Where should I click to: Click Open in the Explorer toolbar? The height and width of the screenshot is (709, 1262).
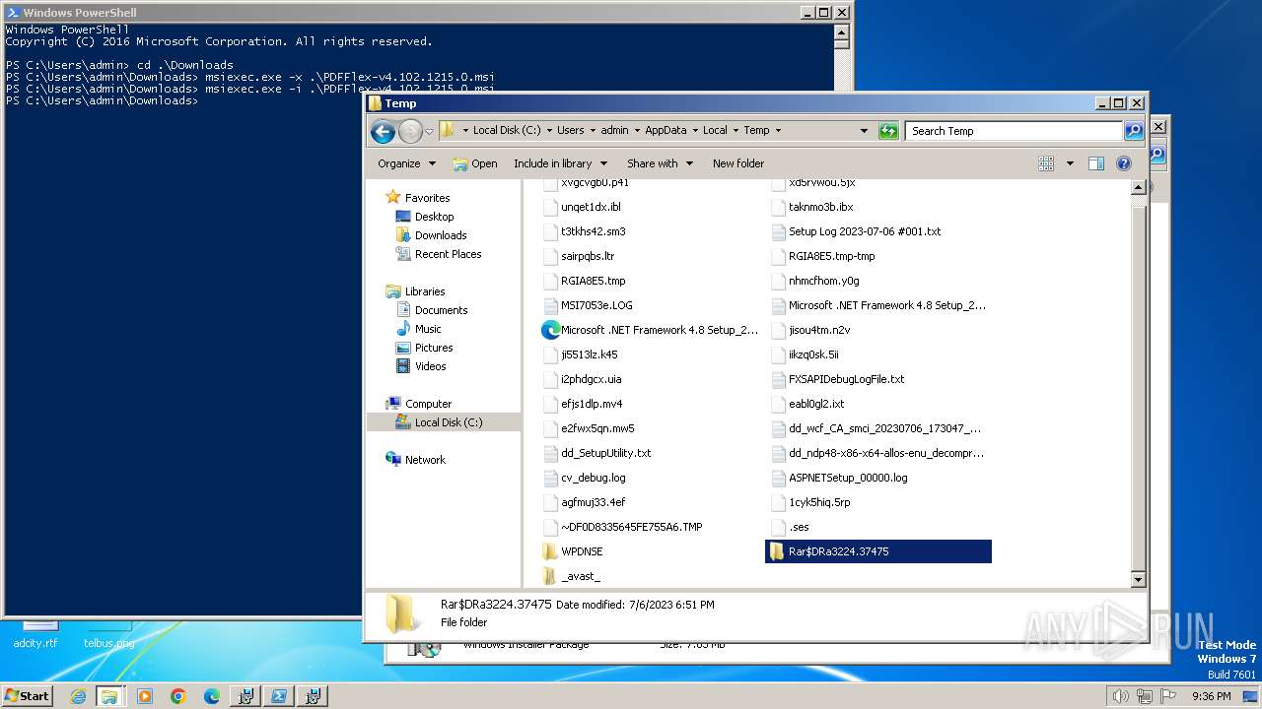[475, 163]
